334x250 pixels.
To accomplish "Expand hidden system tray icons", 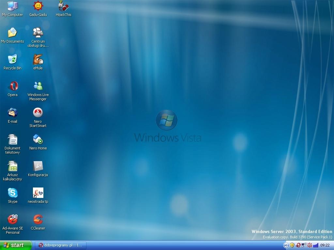I will (286, 245).
